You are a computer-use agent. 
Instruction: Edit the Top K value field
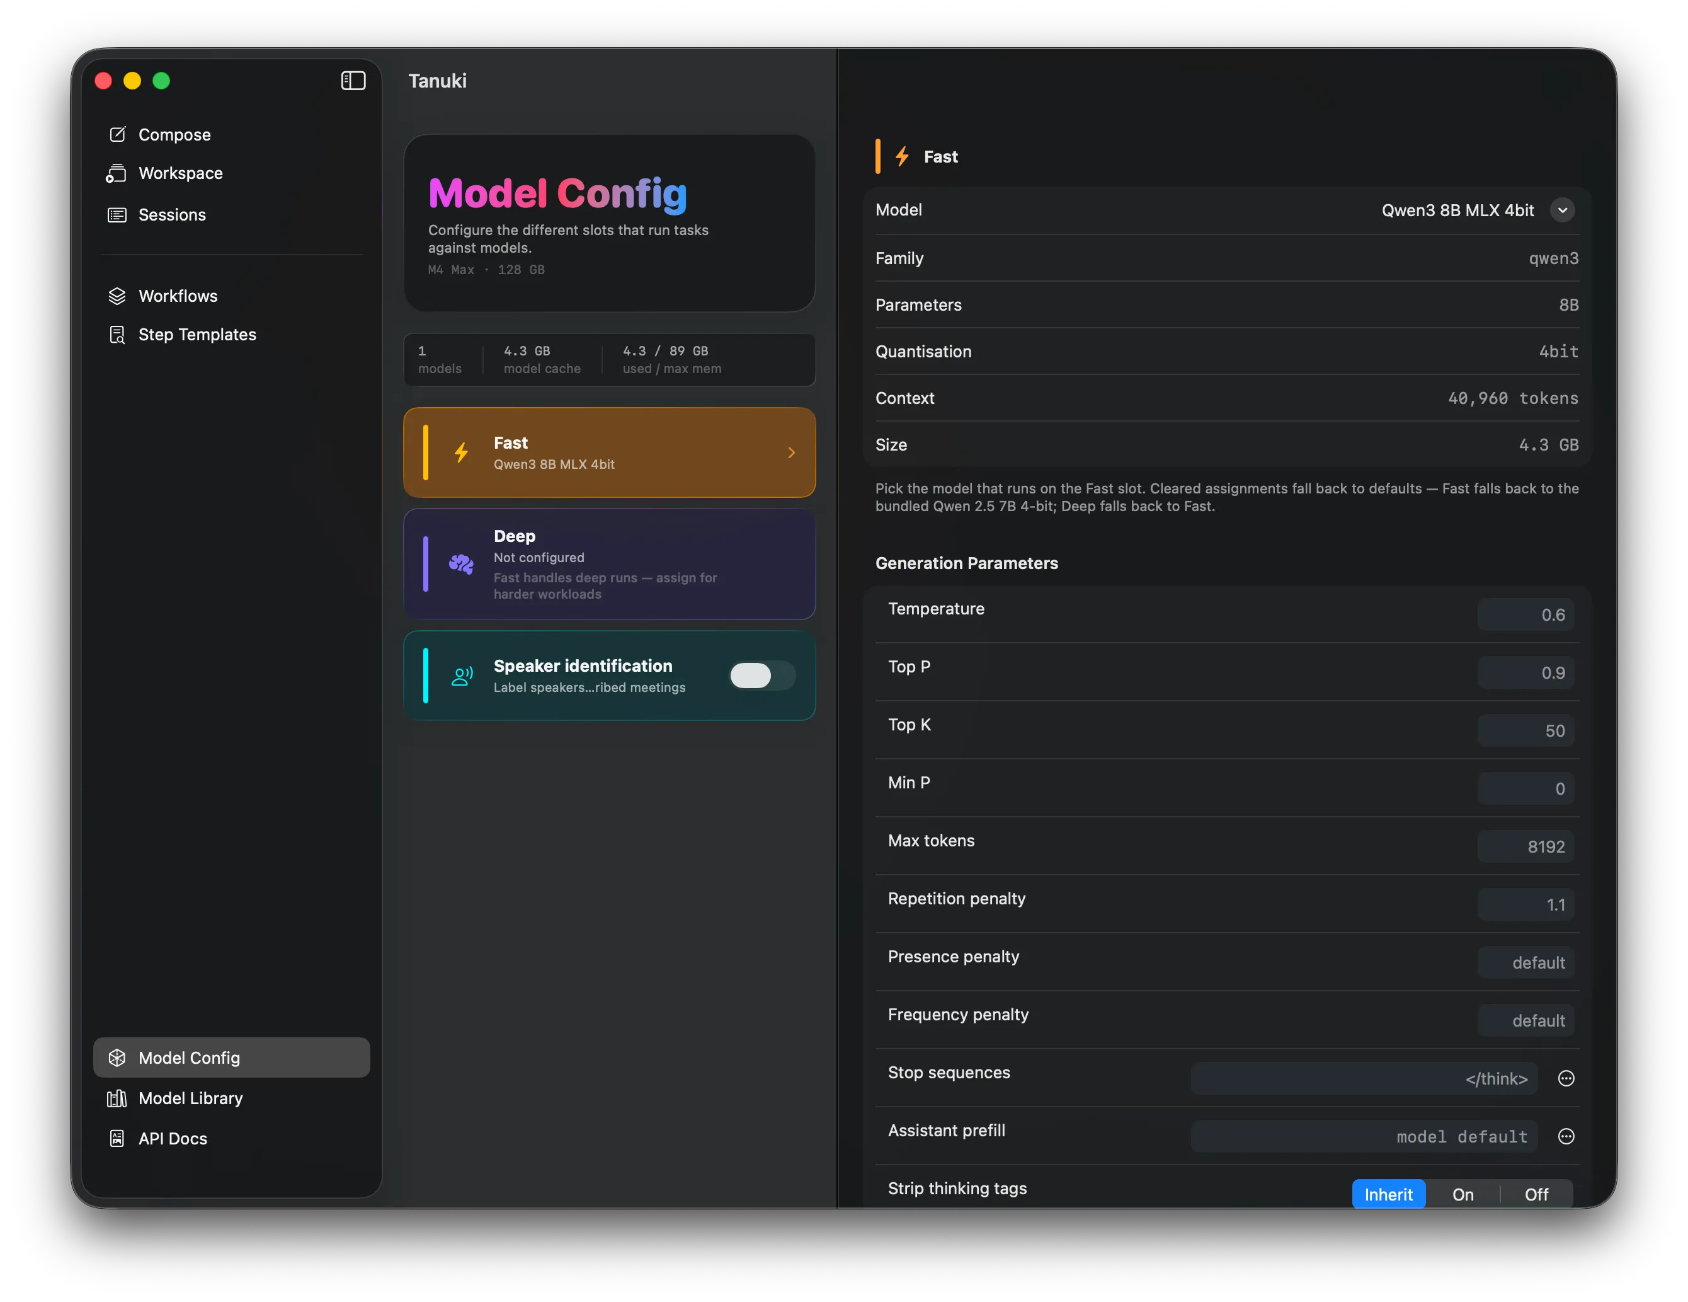coord(1525,730)
